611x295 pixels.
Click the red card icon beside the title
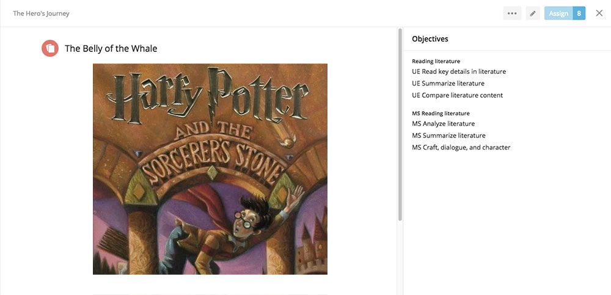50,48
